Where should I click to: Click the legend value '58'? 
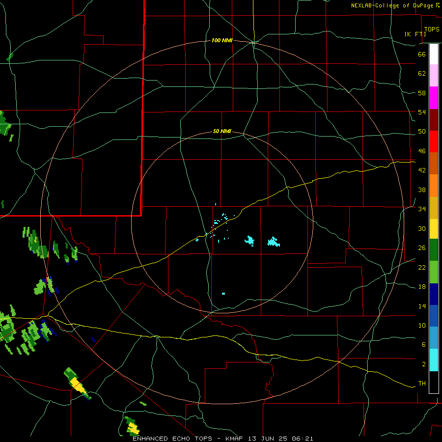[x=422, y=93]
